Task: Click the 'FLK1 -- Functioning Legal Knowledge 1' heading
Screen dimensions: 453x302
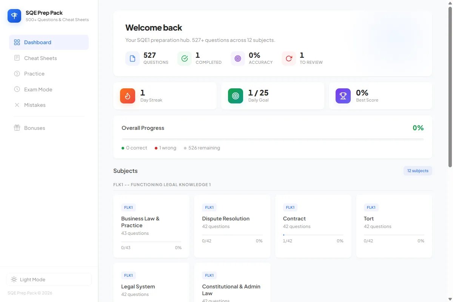Action: click(x=162, y=185)
